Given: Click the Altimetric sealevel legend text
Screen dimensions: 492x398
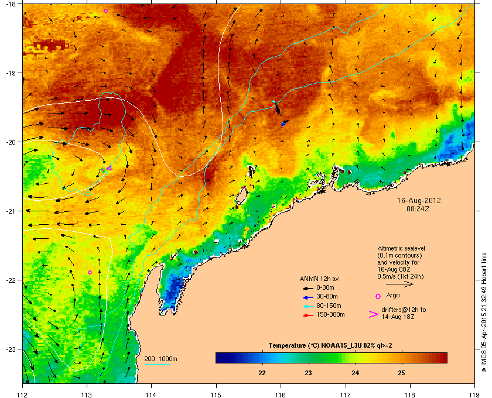Looking at the screenshot, I should tap(401, 263).
